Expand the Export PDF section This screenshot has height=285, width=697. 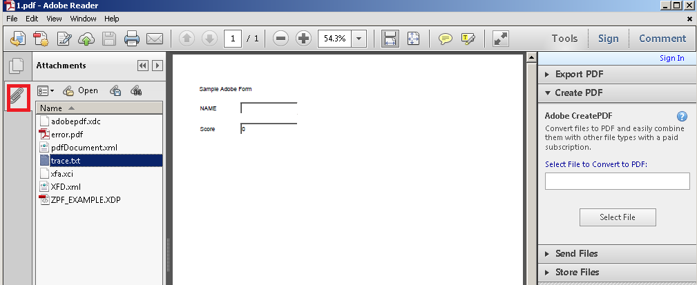tap(617, 75)
